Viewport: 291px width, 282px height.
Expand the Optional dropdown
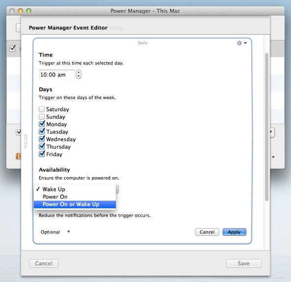pos(55,232)
